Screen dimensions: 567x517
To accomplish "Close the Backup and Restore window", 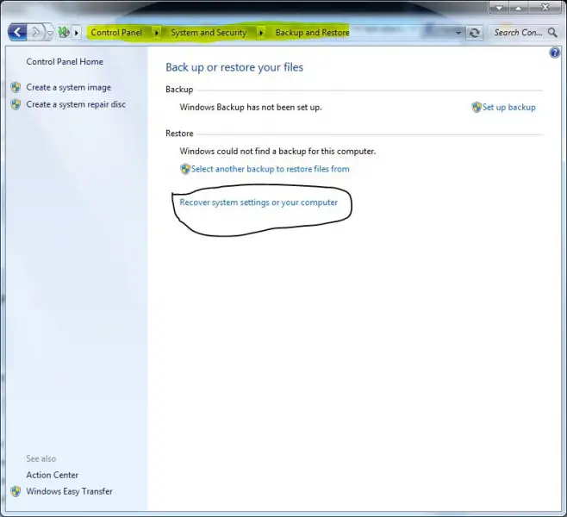I will coord(545,7).
